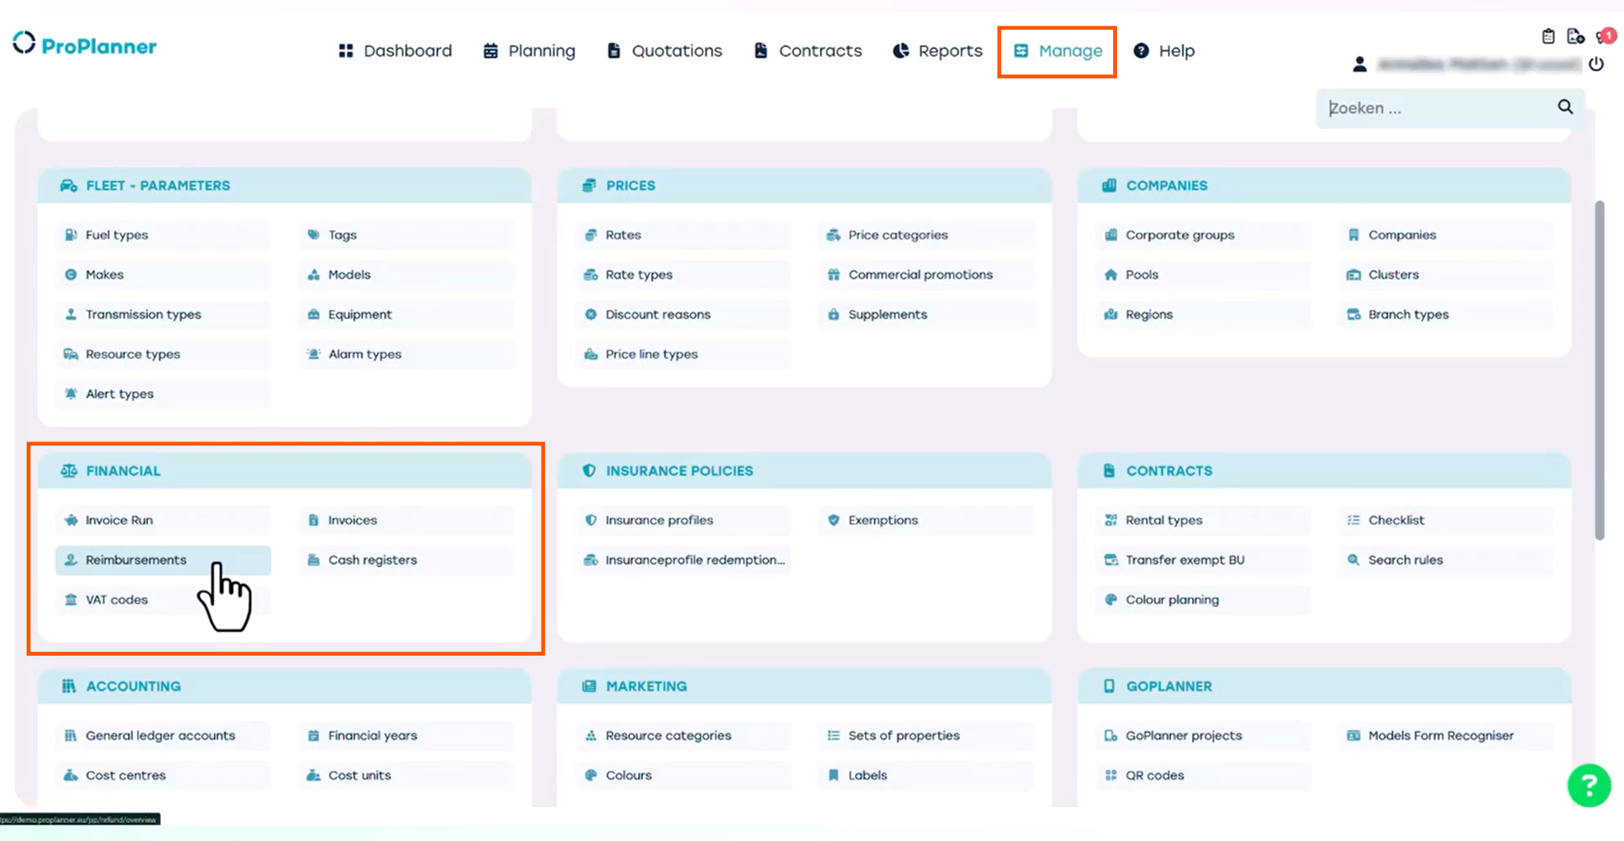Screen dimensions: 1624x841
Task: Open the Dashboard menu
Action: point(395,50)
